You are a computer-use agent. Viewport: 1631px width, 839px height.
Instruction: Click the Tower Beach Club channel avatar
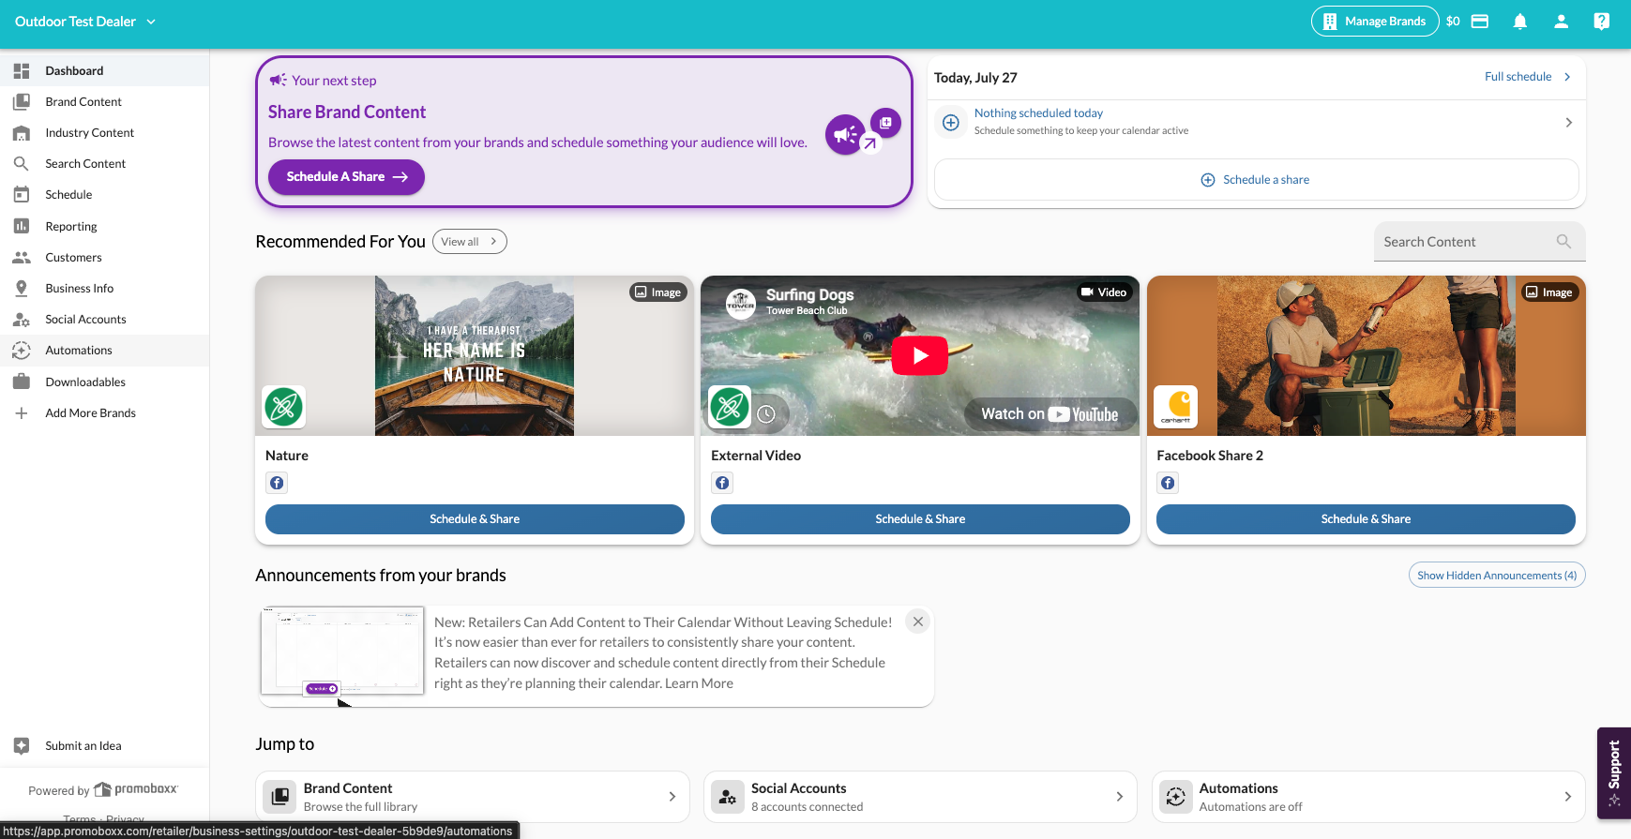click(x=741, y=304)
